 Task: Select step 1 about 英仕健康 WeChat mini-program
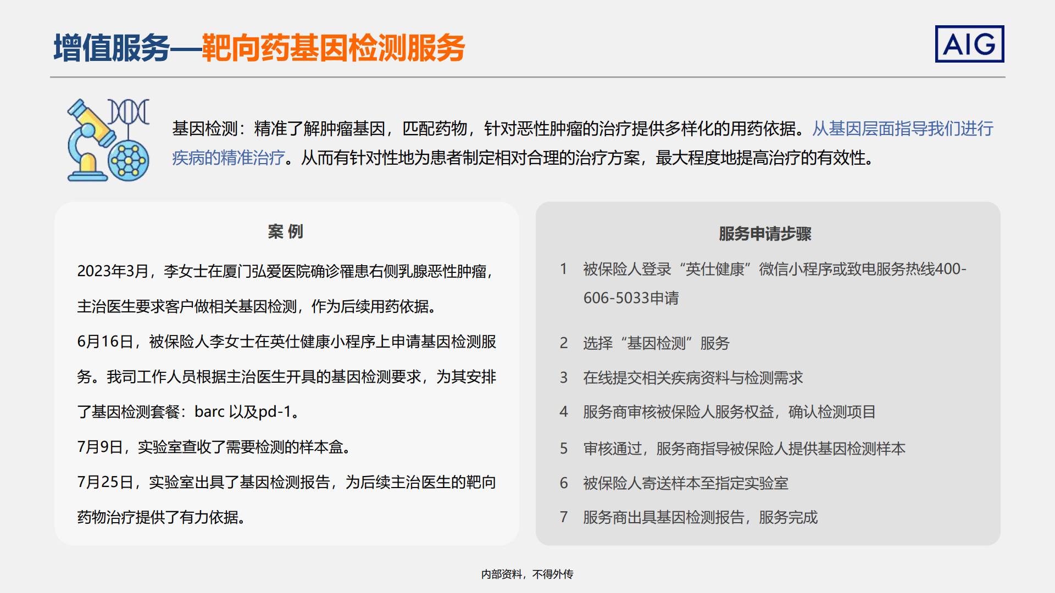(774, 269)
